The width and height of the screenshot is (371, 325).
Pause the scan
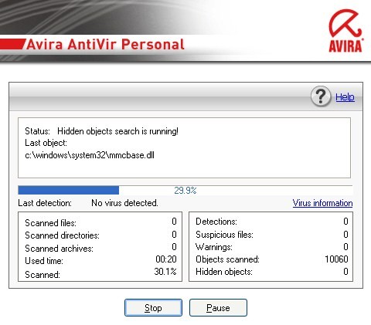218,307
